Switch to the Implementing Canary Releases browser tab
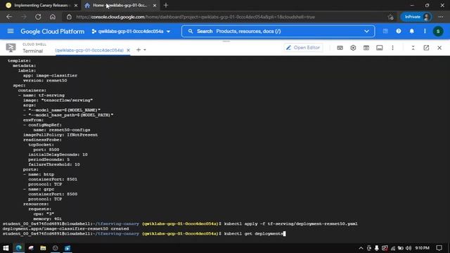The height and width of the screenshot is (253, 450). 41,5
